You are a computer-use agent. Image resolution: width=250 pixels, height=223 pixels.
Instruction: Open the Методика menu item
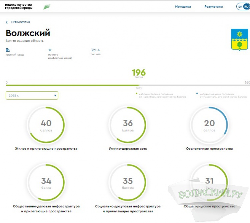tap(183, 7)
